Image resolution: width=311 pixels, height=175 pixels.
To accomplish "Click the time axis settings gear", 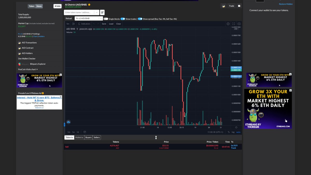I will (236, 127).
